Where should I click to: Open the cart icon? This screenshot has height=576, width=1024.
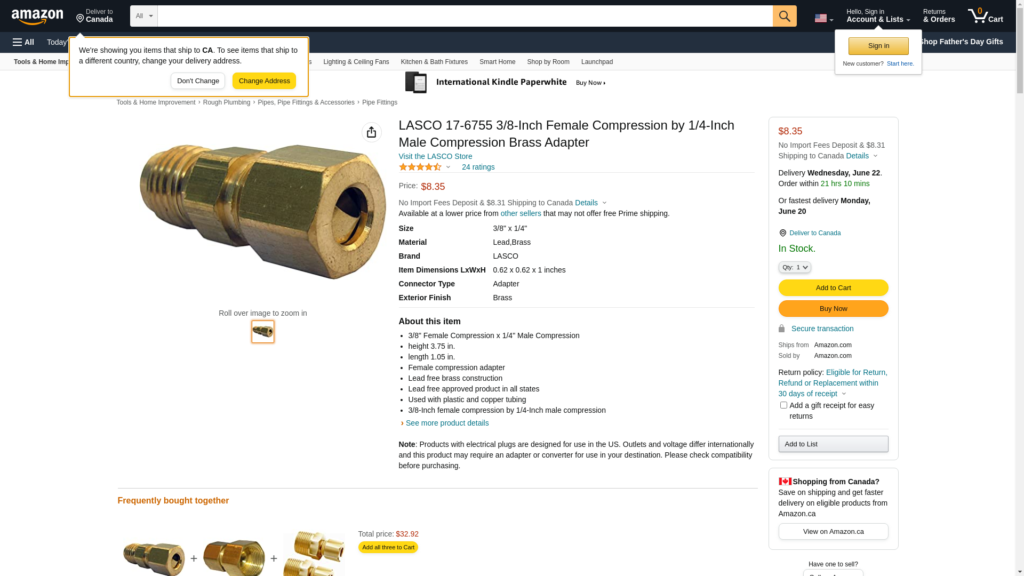tap(985, 16)
